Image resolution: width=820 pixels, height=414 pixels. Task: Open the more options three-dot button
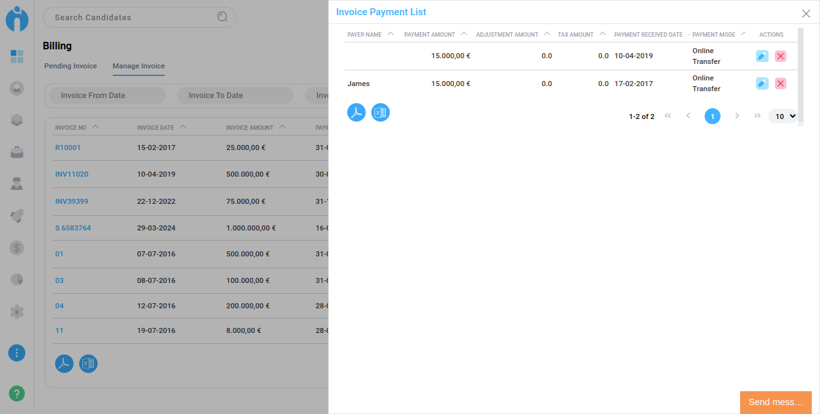(x=17, y=353)
